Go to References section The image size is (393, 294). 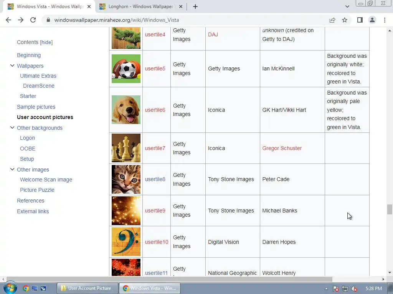[31, 201]
